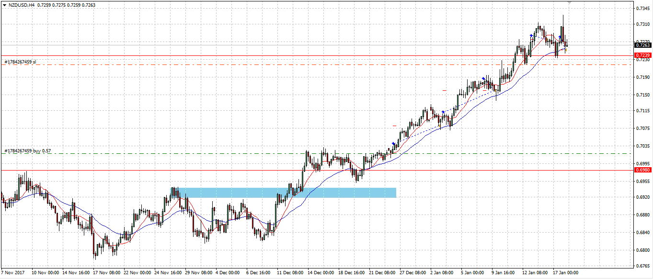Select the #1784267459 sl order label
This screenshot has width=653, height=279.
click(x=20, y=62)
